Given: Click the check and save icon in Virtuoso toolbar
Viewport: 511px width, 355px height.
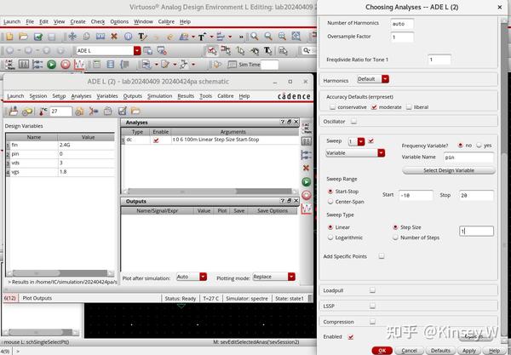Looking at the screenshot, I should [38, 37].
